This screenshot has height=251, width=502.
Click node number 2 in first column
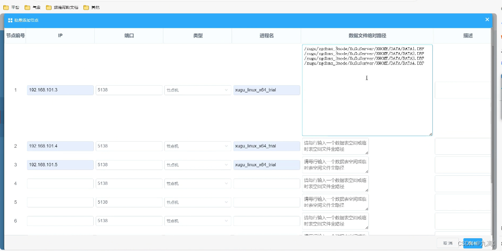[15, 146]
